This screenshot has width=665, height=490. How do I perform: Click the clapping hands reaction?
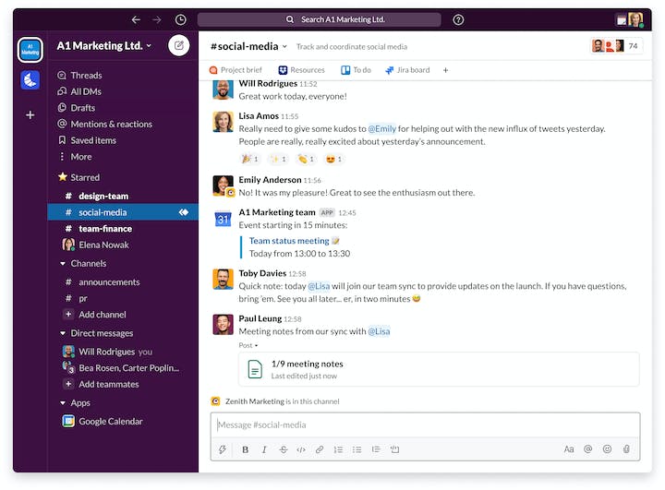tap(306, 159)
